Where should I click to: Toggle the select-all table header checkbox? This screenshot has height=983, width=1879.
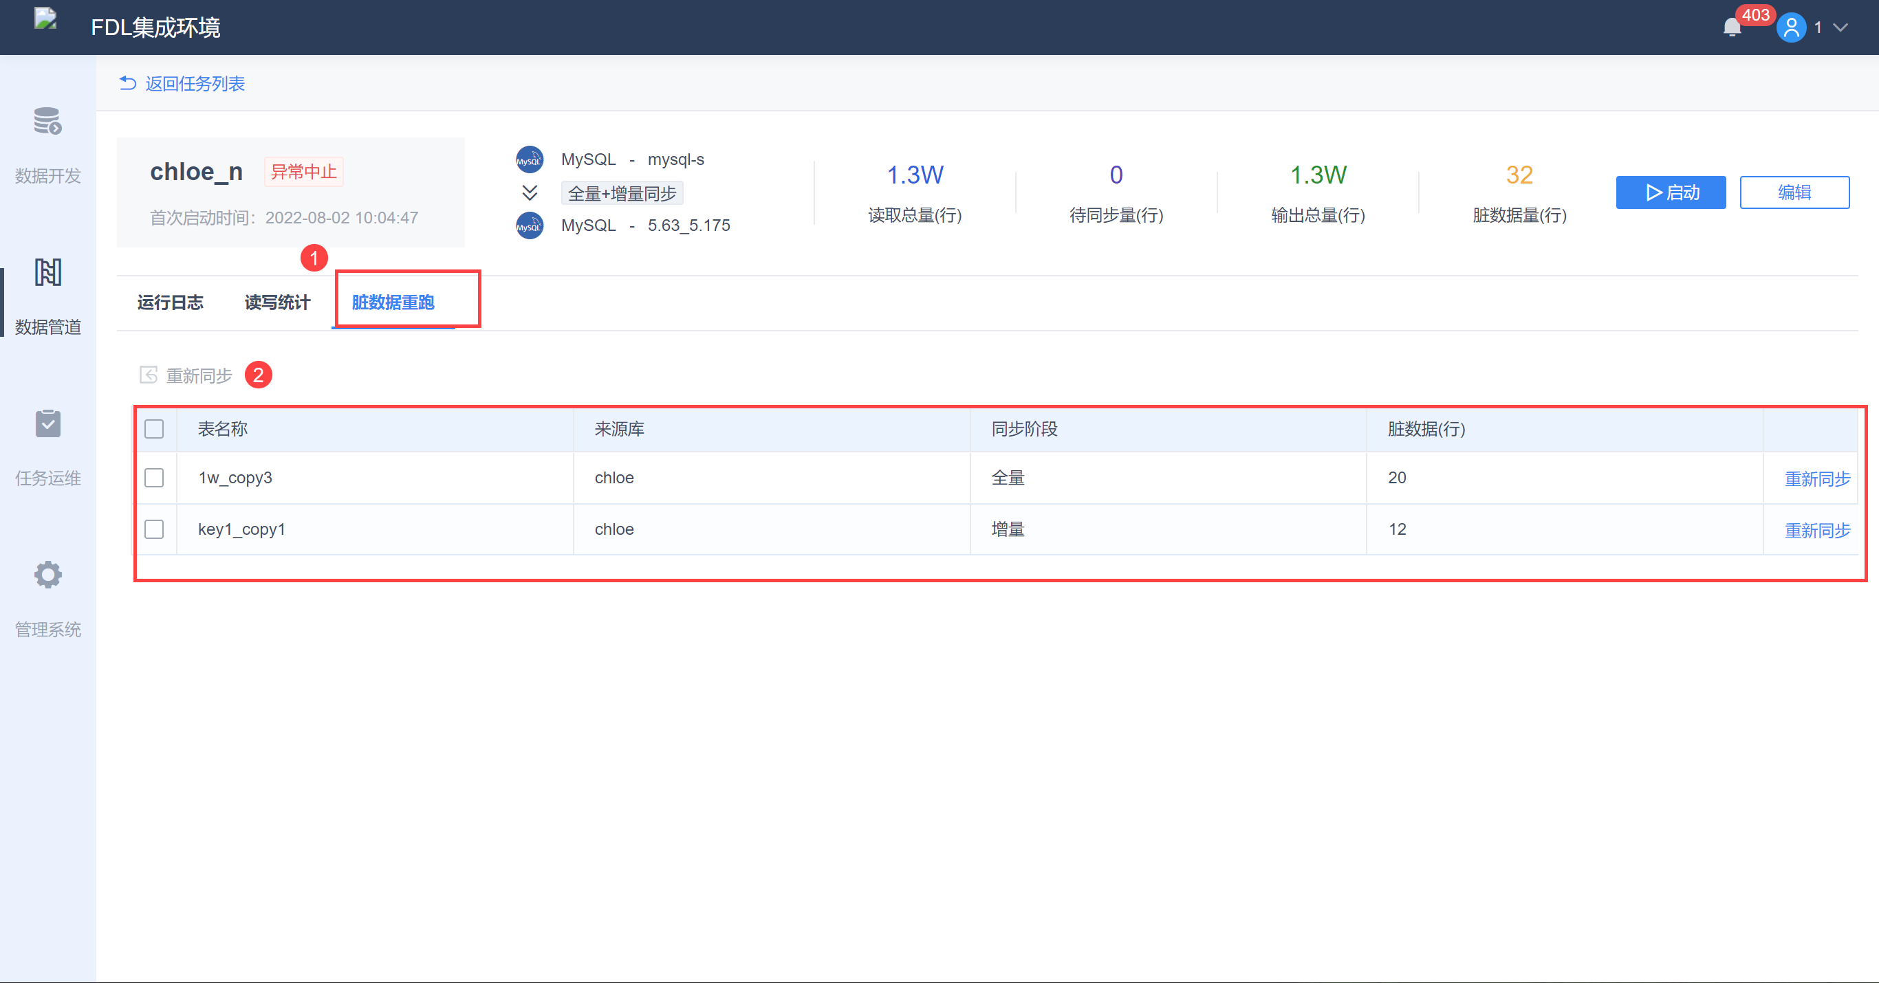tap(154, 429)
